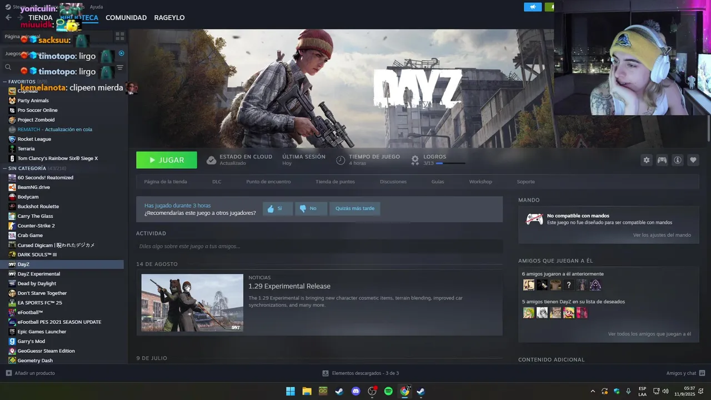Open DayZ game settings gear icon
711x400 pixels.
click(647, 160)
